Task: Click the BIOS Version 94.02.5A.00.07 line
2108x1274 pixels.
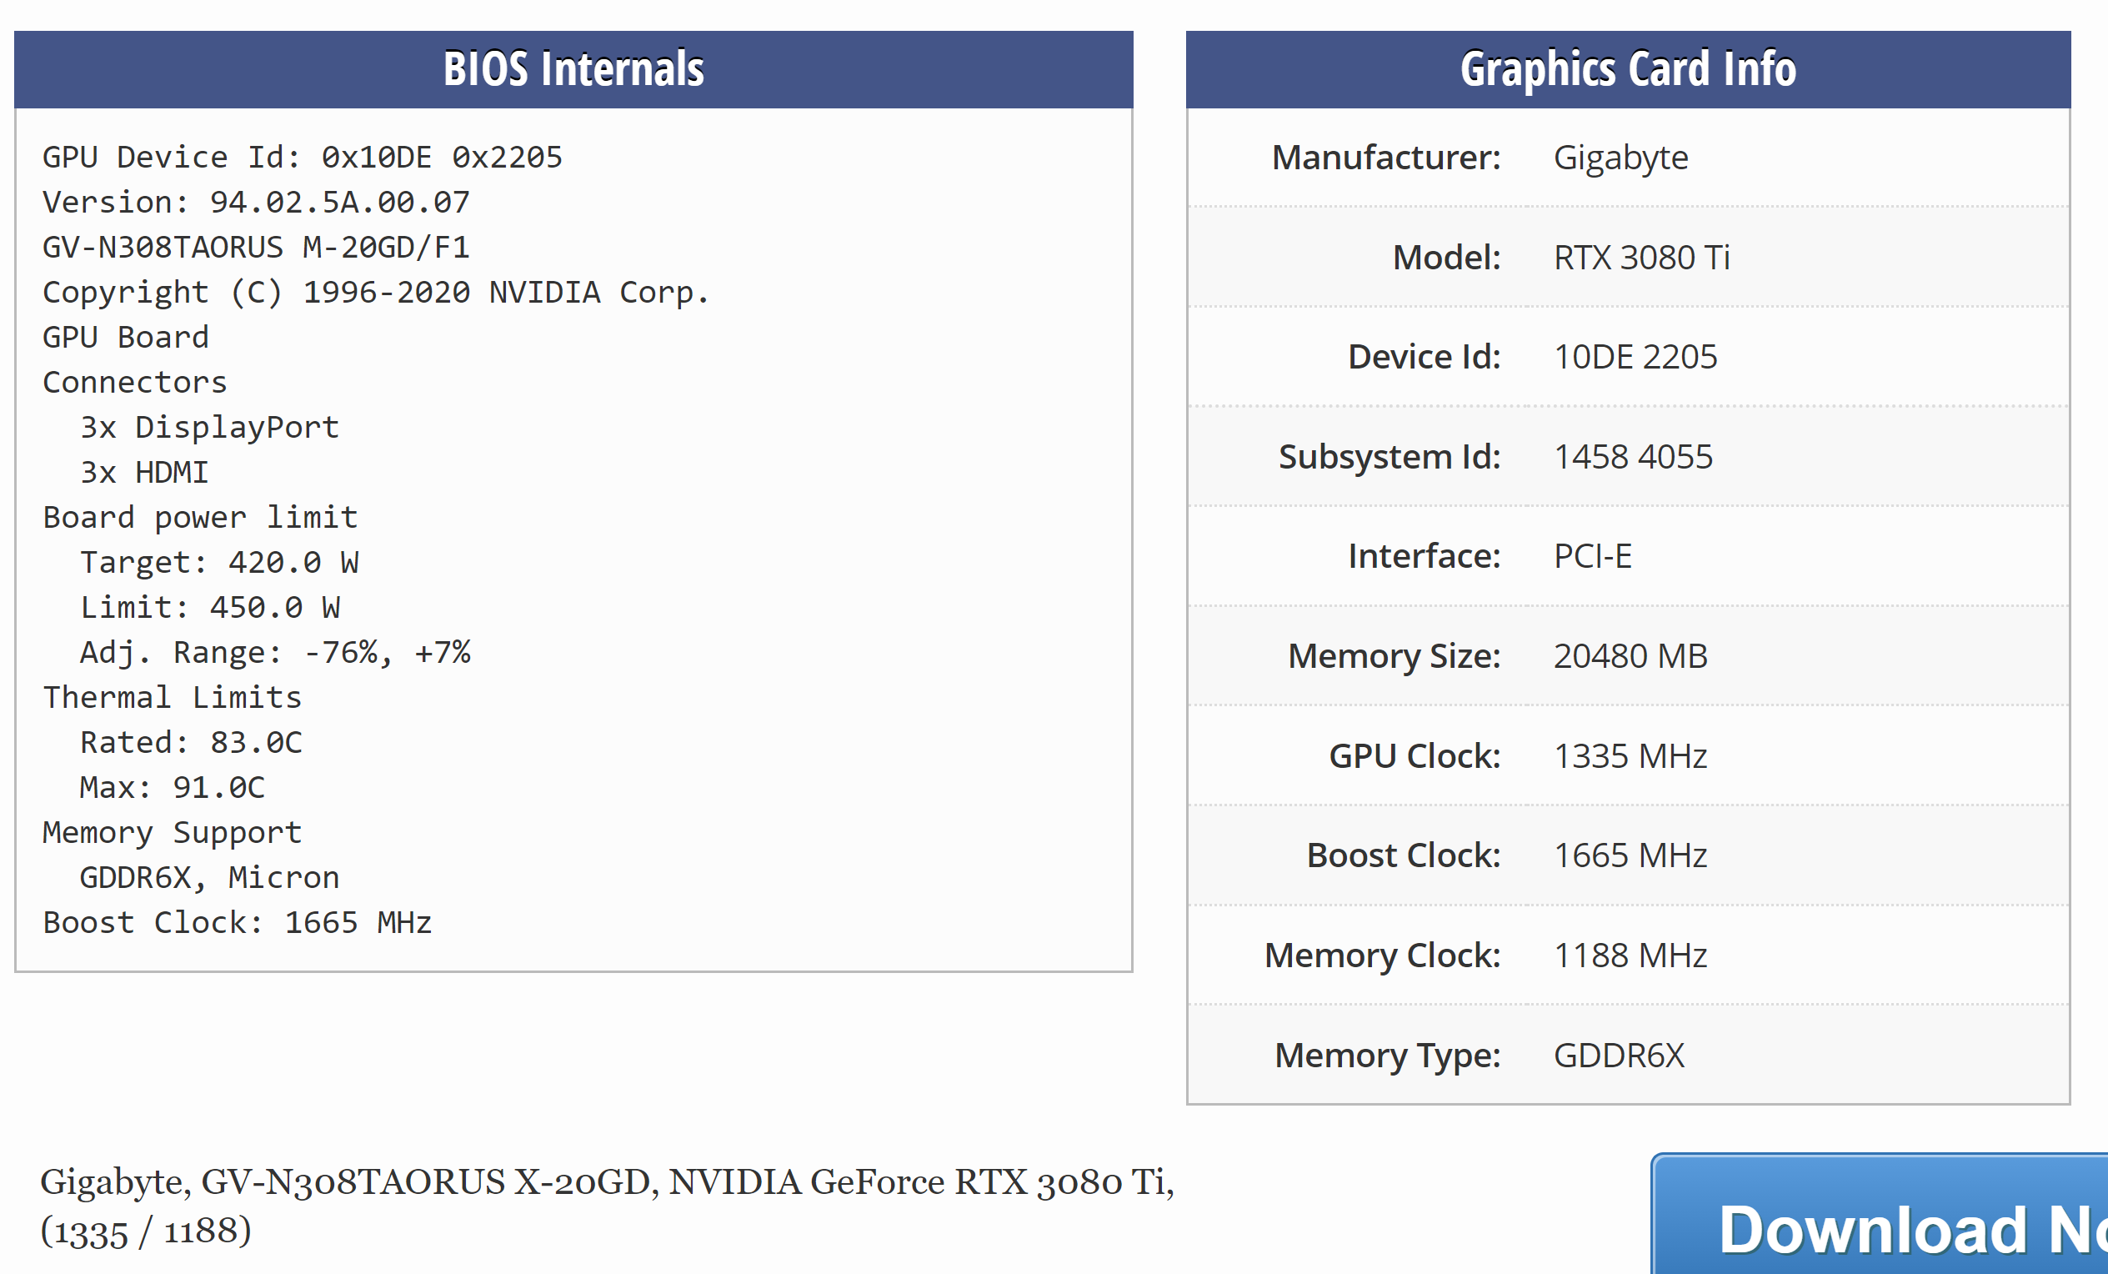Action: (x=256, y=203)
